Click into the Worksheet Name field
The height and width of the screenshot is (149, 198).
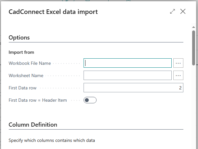tap(127, 75)
